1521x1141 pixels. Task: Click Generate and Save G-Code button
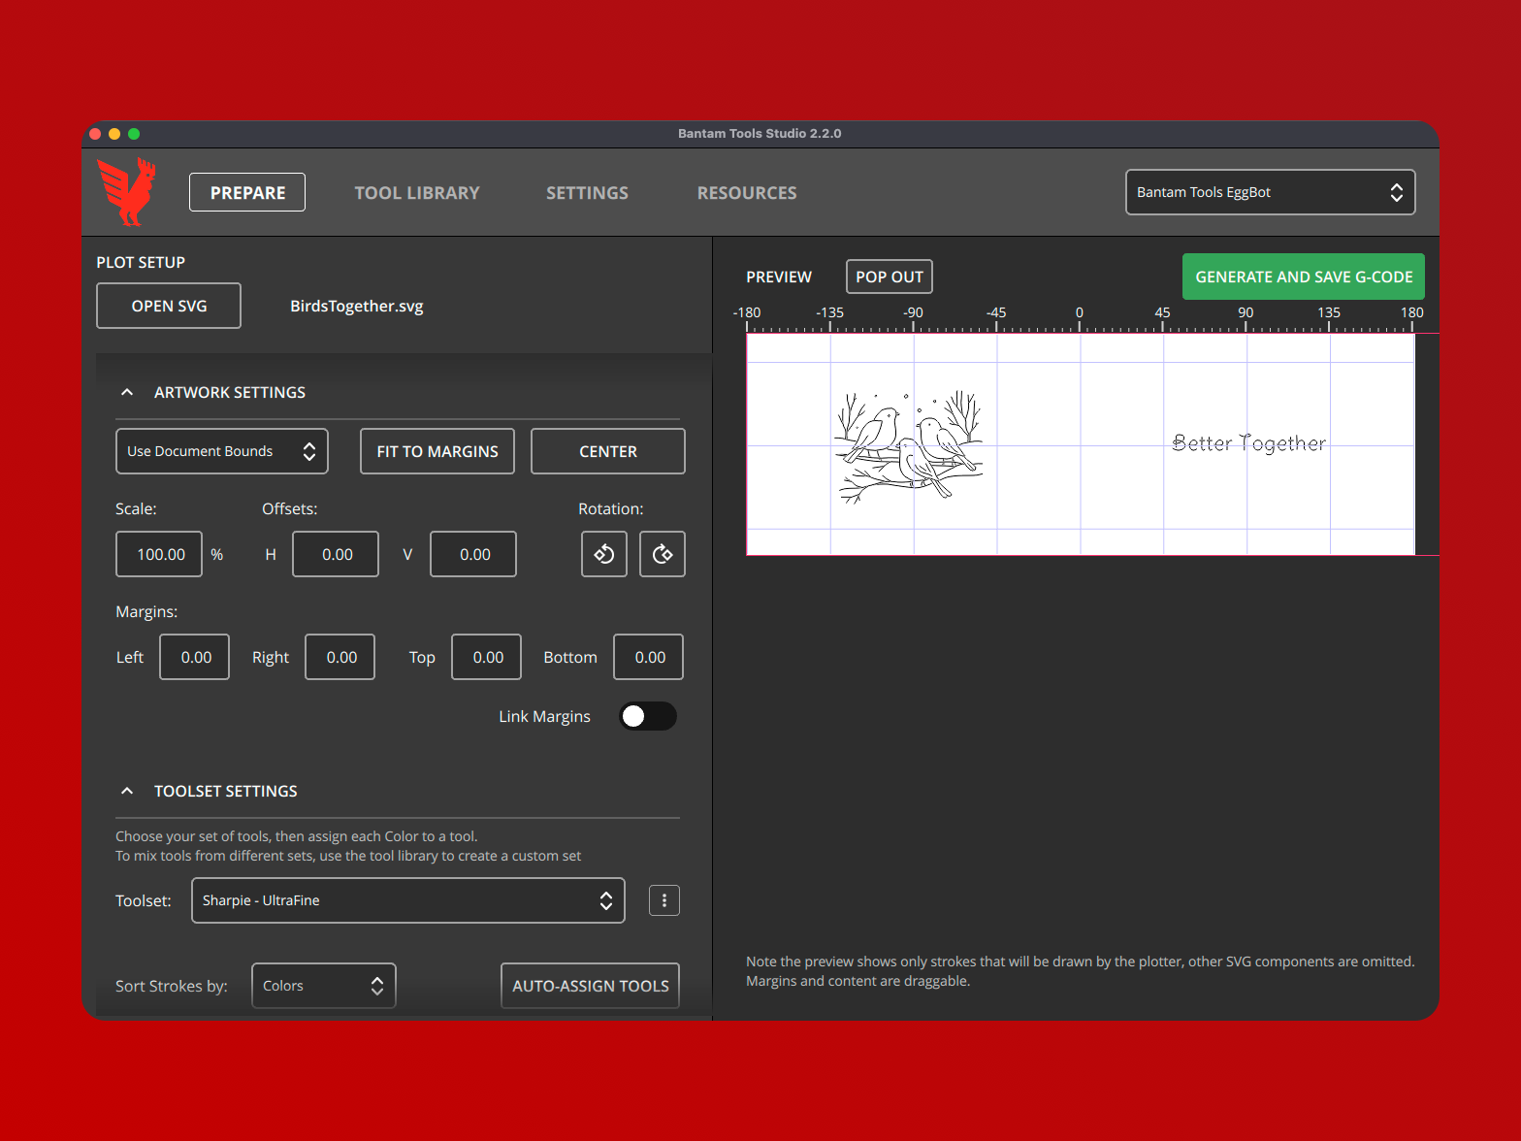point(1303,277)
